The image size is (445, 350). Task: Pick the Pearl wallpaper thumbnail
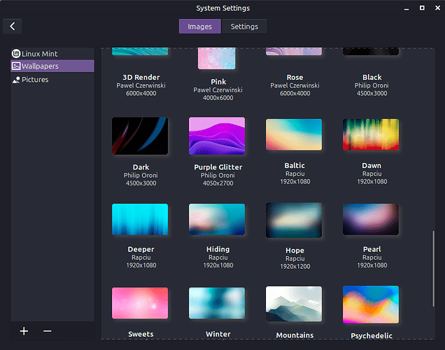(371, 220)
